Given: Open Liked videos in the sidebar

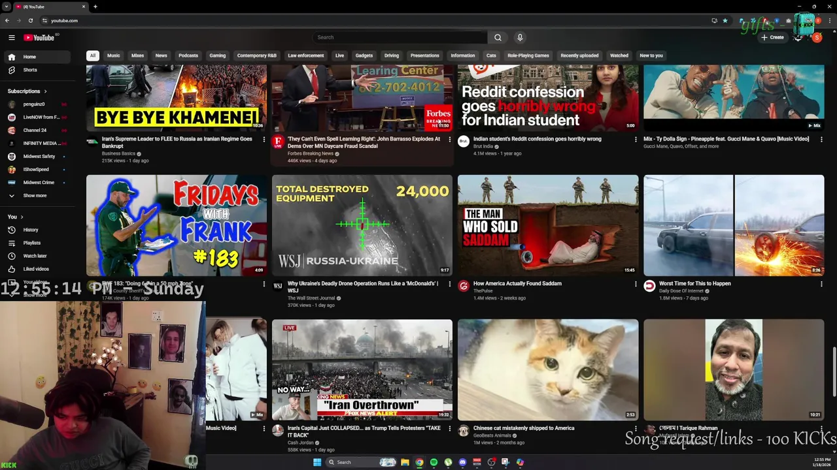Looking at the screenshot, I should (x=37, y=269).
